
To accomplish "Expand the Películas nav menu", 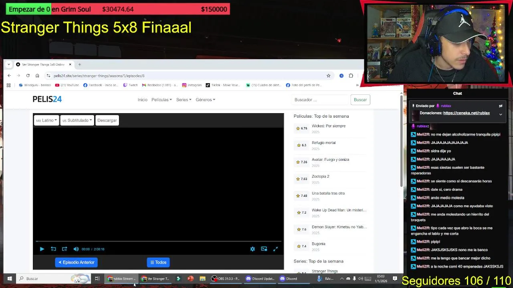I will coord(162,100).
